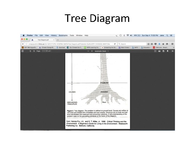Image resolution: width=195 pixels, height=146 pixels.
Task: Open volume control in menu bar
Action: pyautogui.click(x=131, y=35)
